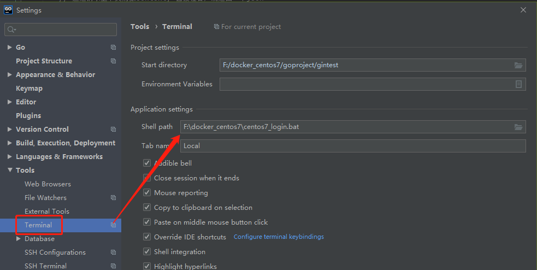This screenshot has height=270, width=537.
Task: Select Database tree item
Action: [39, 239]
